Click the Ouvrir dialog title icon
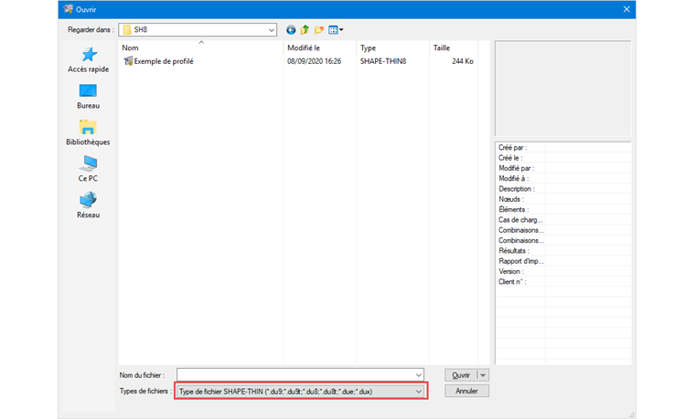Image resolution: width=695 pixels, height=419 pixels. (68, 9)
